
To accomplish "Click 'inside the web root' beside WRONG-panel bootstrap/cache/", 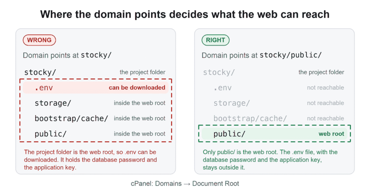I will (139, 118).
